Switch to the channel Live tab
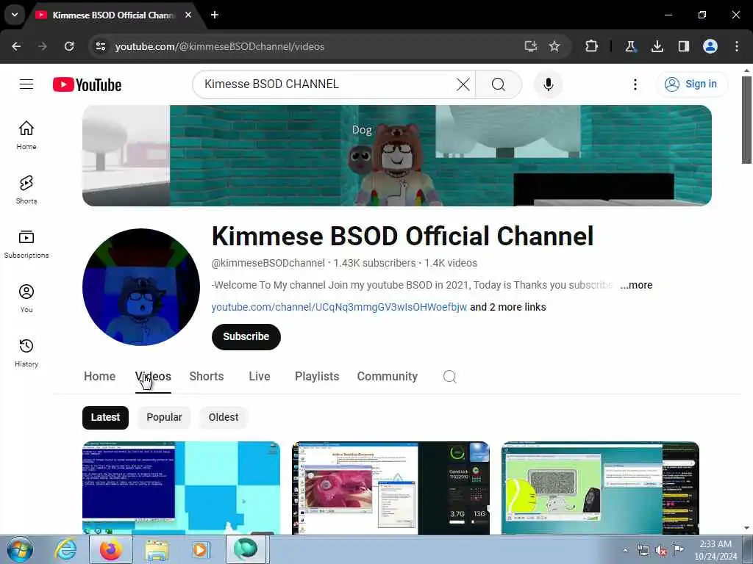This screenshot has height=564, width=753. pos(260,377)
